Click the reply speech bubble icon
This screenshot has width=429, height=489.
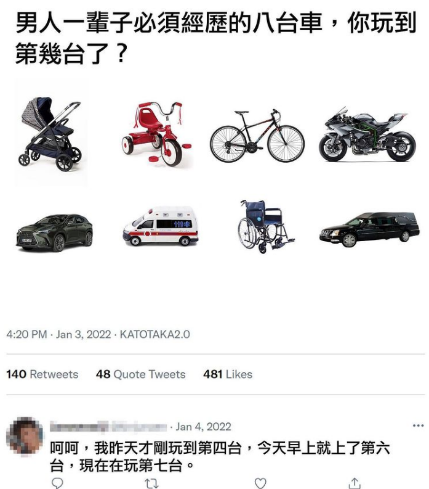pyautogui.click(x=57, y=483)
